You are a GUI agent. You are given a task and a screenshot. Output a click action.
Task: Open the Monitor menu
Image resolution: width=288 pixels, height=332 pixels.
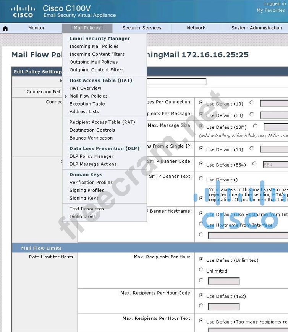pyautogui.click(x=36, y=28)
